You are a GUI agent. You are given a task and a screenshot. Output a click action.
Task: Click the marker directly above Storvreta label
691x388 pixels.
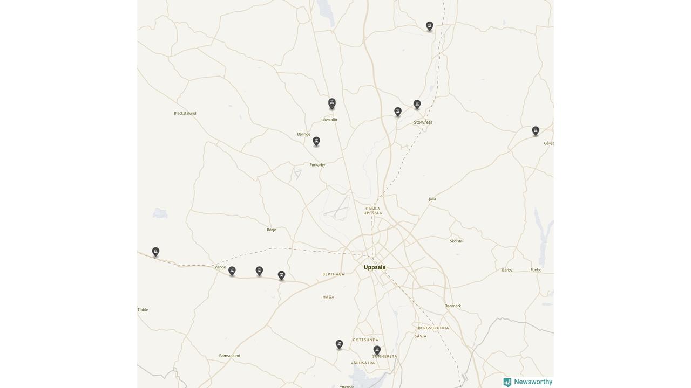[417, 105]
